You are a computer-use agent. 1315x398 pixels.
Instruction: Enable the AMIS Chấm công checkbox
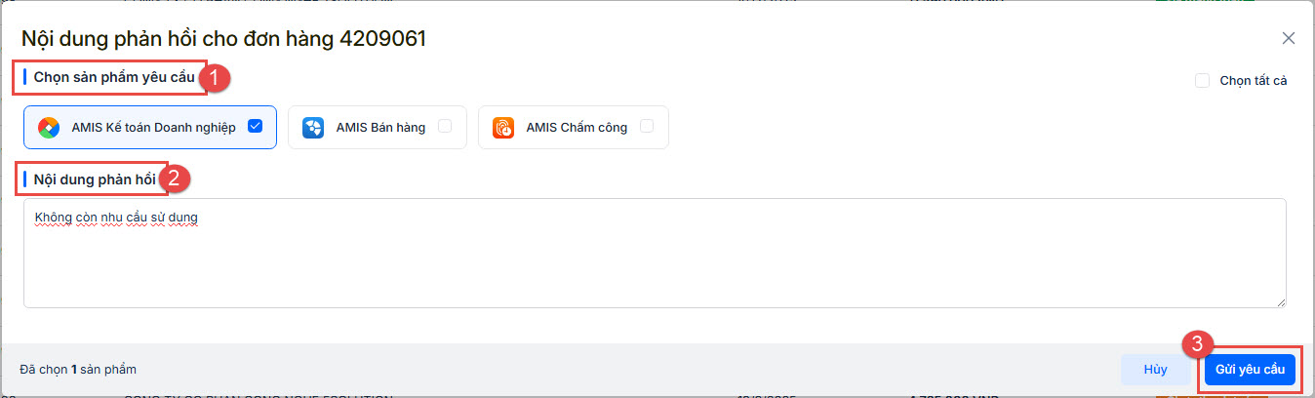[647, 126]
